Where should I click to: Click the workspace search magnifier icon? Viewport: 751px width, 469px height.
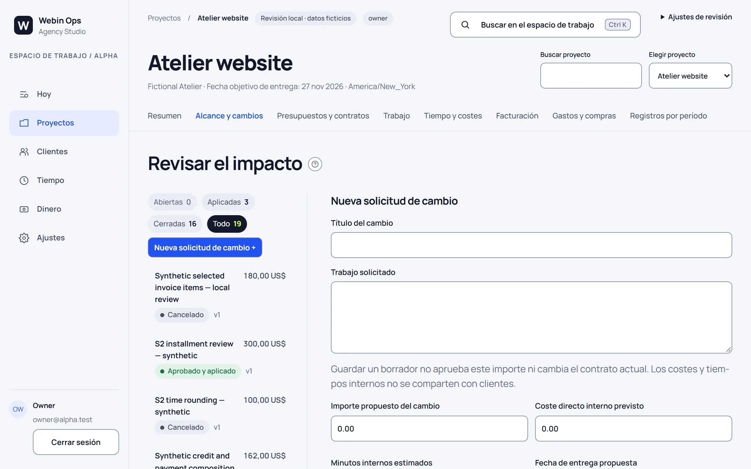pyautogui.click(x=465, y=25)
